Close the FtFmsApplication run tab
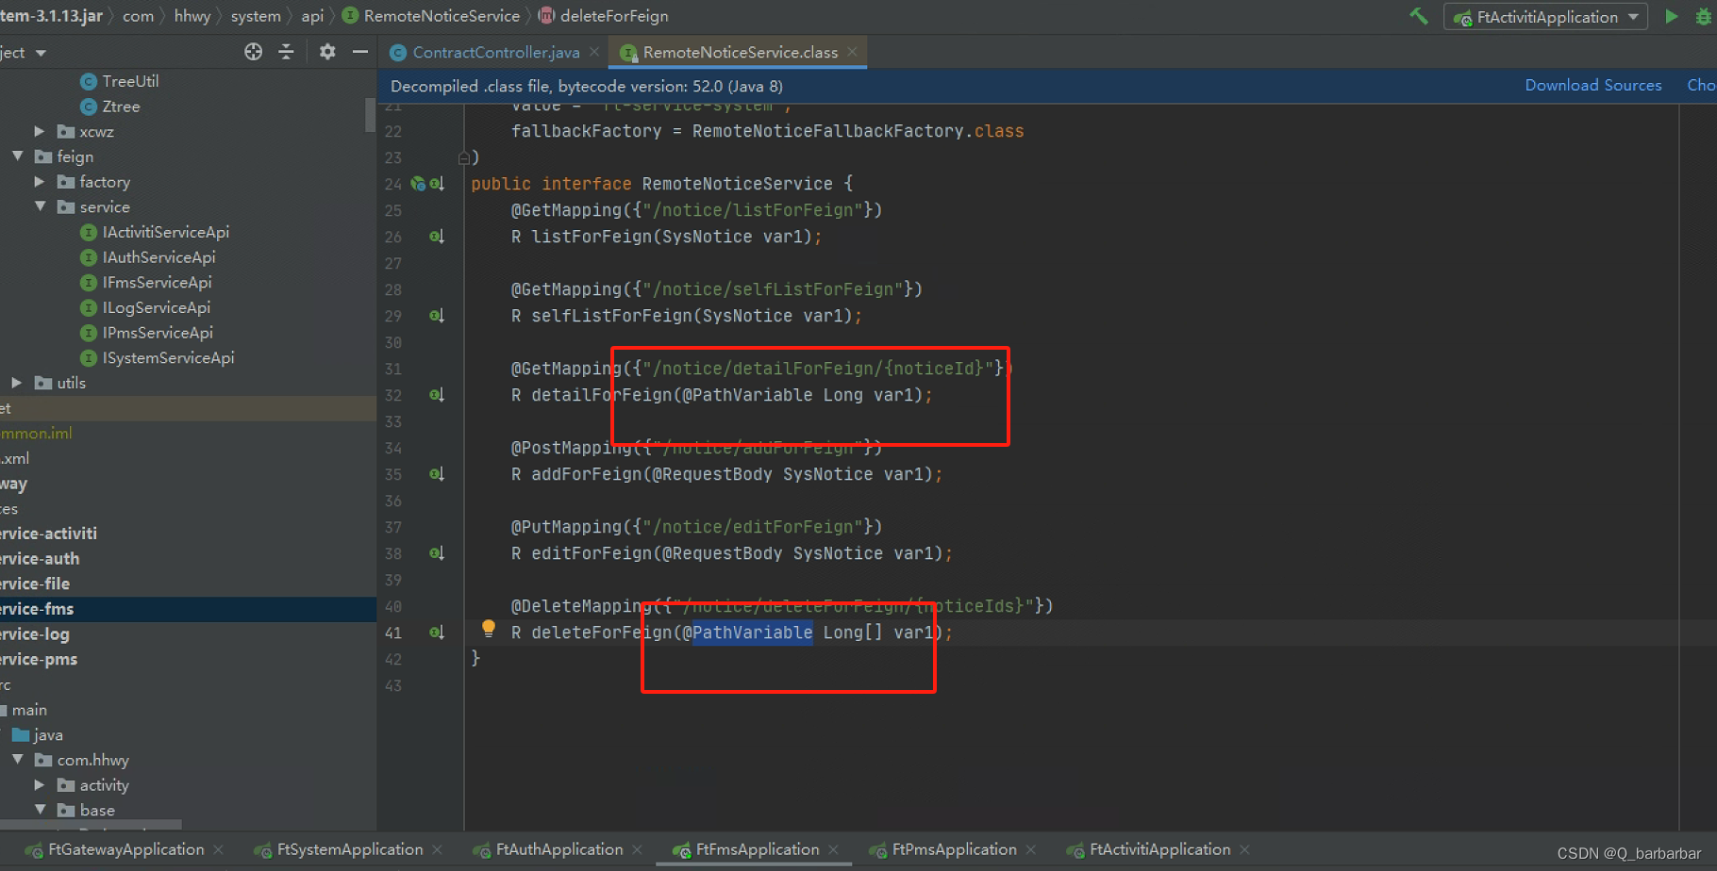 tap(833, 850)
